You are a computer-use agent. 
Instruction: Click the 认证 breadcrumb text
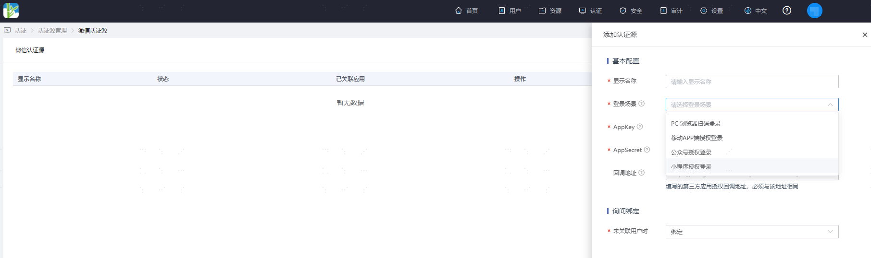tap(21, 30)
